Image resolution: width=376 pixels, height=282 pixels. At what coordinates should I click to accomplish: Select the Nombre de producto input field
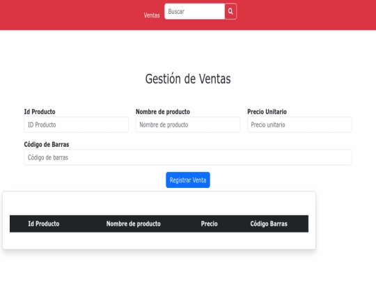(x=188, y=125)
